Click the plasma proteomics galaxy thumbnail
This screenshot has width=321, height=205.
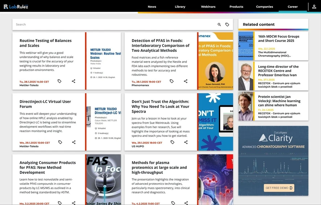[216, 180]
